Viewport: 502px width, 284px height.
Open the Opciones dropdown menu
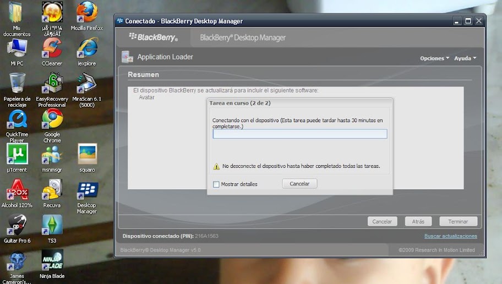(434, 58)
